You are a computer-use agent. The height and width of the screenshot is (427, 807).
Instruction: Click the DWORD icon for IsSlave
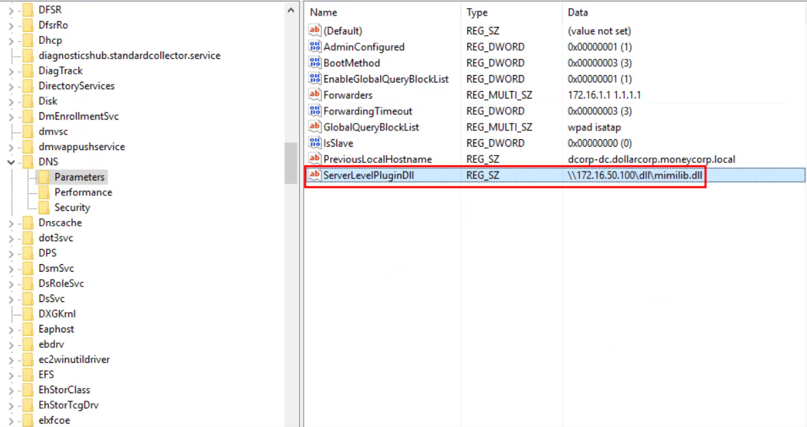[315, 143]
